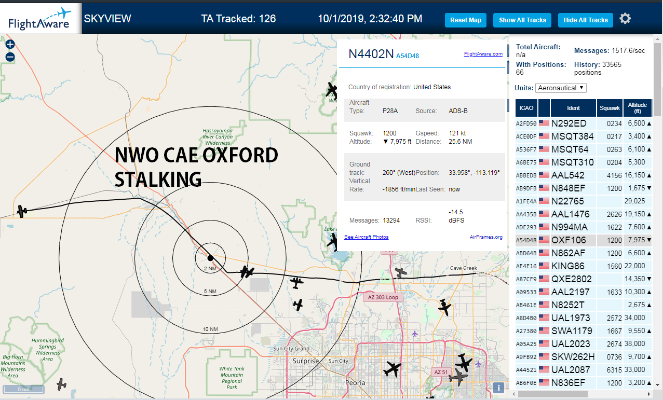Viewport: 663px width, 400px height.
Task: Select the highlighted OXF106 row
Action: pyautogui.click(x=584, y=240)
